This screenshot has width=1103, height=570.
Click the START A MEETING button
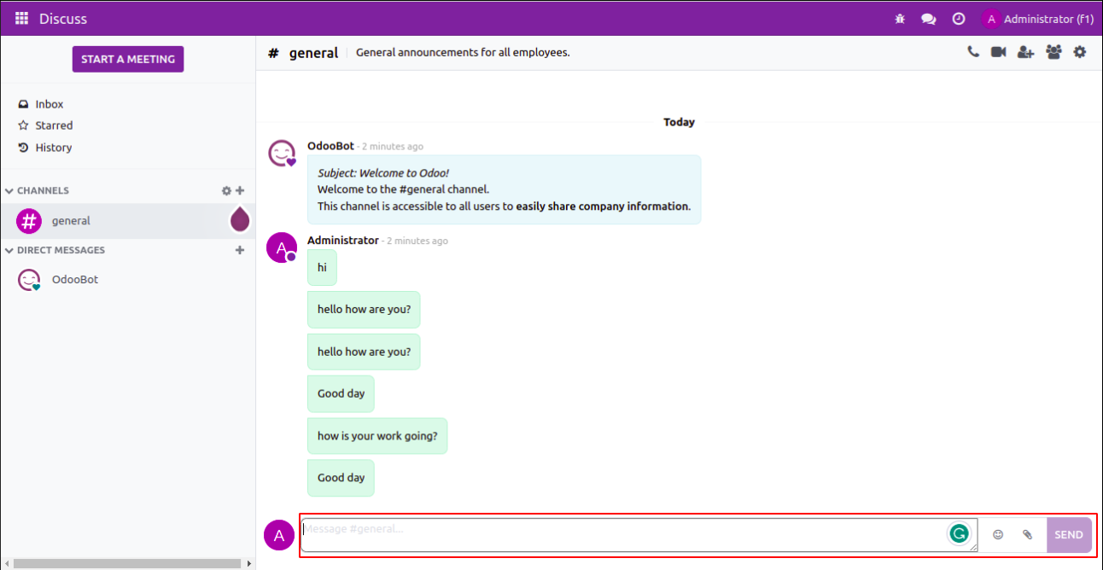(128, 59)
